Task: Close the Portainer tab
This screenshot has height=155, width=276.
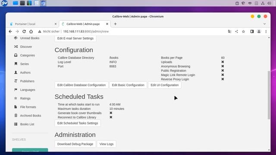Action: click(x=56, y=24)
